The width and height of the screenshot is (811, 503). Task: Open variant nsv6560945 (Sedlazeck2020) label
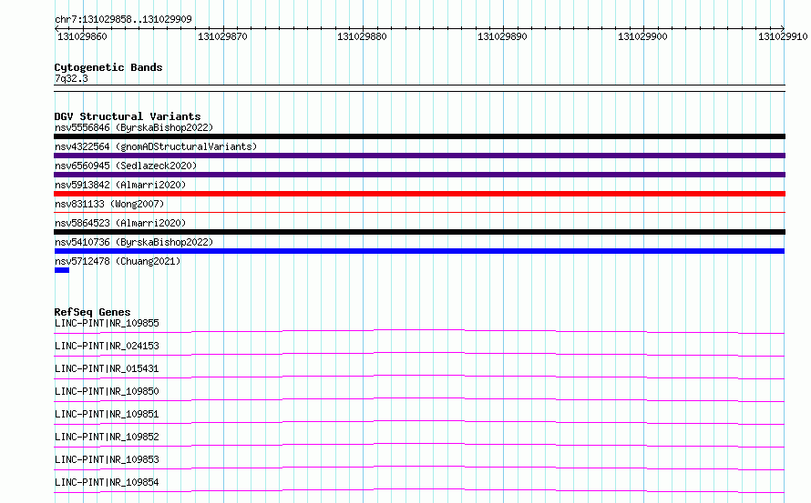[x=126, y=166]
